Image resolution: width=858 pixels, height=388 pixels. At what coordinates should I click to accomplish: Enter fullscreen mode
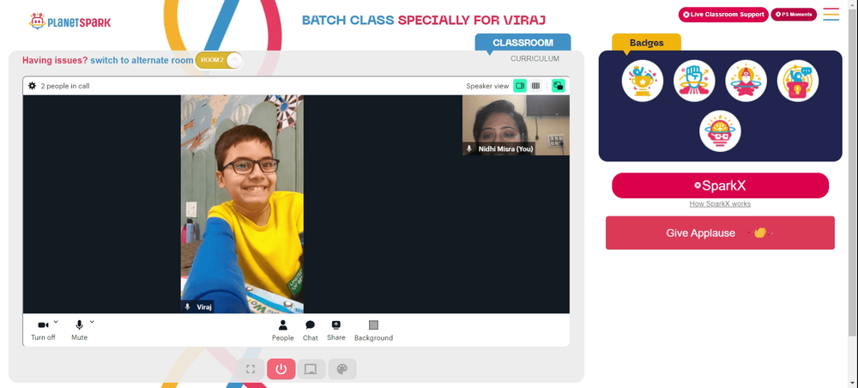(x=251, y=369)
